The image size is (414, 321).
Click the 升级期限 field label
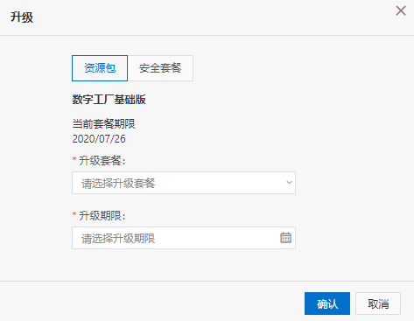click(102, 216)
